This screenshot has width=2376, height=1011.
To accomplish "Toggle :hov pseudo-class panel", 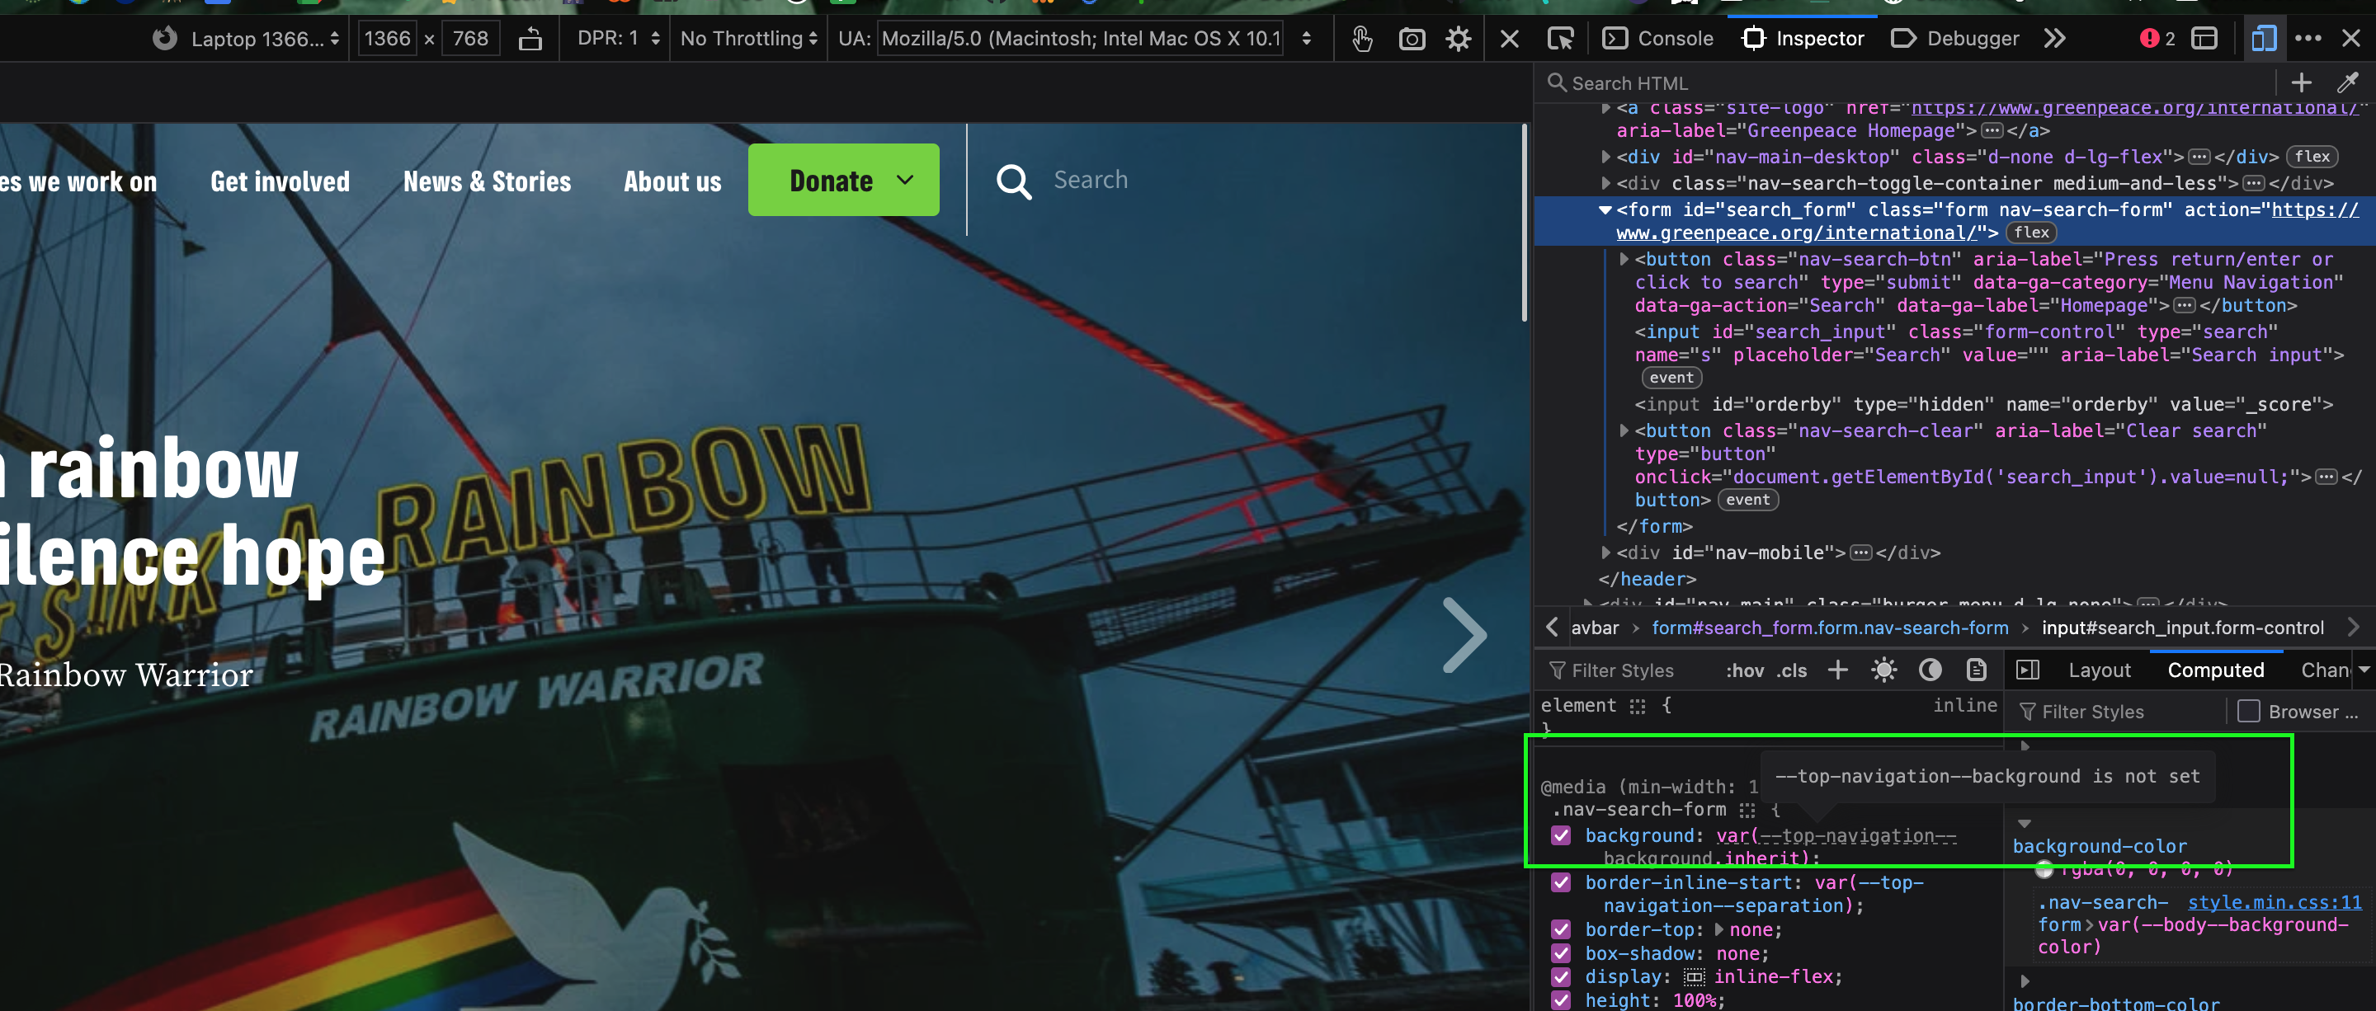I will [1744, 670].
